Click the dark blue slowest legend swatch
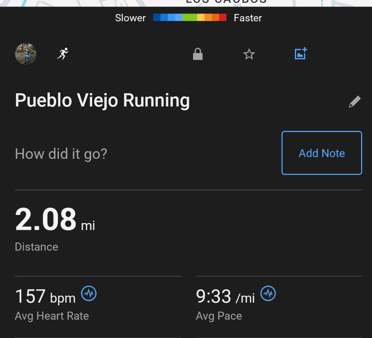This screenshot has height=338, width=372. [x=157, y=18]
